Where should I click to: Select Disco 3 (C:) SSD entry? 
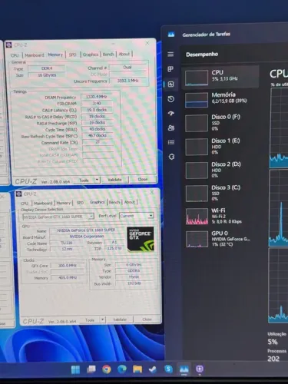(x=220, y=193)
